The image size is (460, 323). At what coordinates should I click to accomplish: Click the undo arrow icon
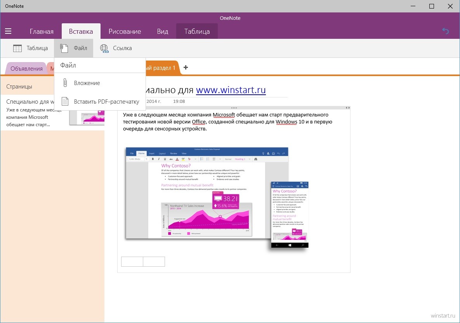tap(445, 31)
